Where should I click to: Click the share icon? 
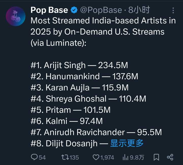tap(170, 157)
